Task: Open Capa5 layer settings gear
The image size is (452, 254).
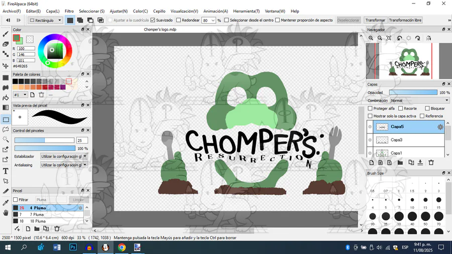Action: (440, 126)
